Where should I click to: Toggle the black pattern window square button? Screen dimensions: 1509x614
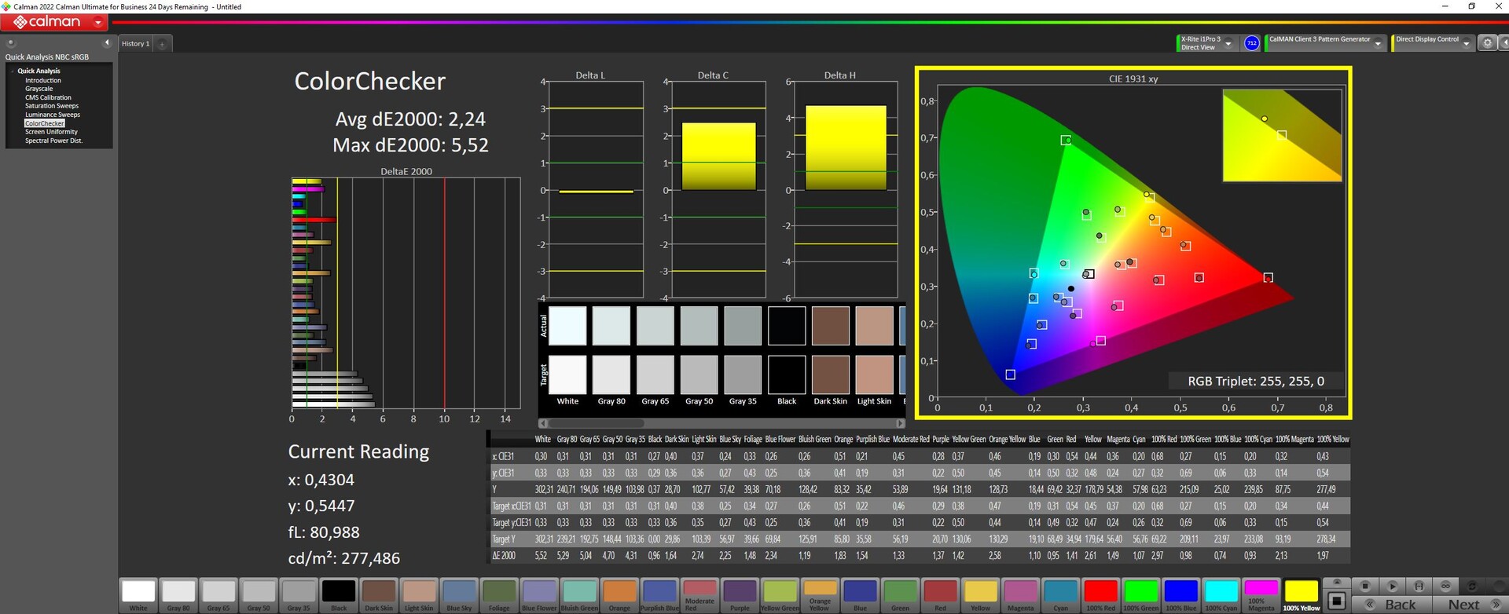[x=1336, y=601]
